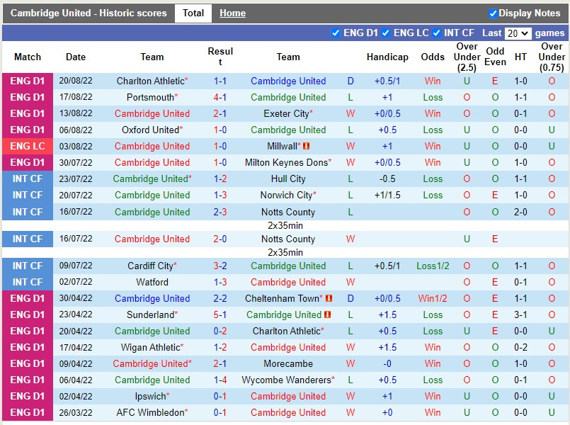The image size is (570, 425).
Task: Click red card icon in Sunderland 5-1 row
Action: click(x=328, y=314)
